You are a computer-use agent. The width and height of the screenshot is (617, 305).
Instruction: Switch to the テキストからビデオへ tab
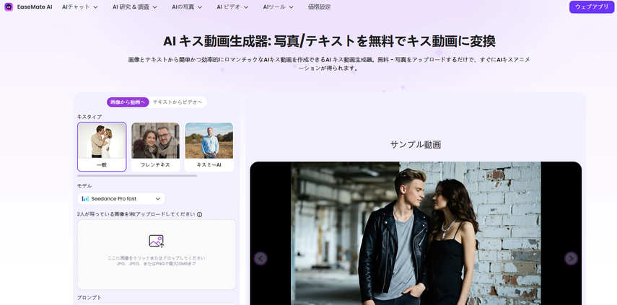pos(178,102)
